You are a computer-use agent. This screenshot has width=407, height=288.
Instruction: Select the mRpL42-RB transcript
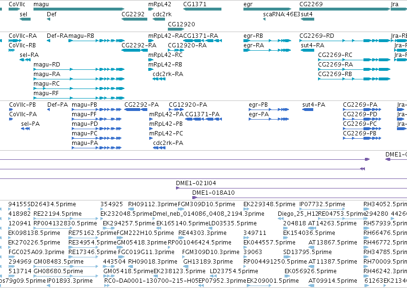coord(151,69)
